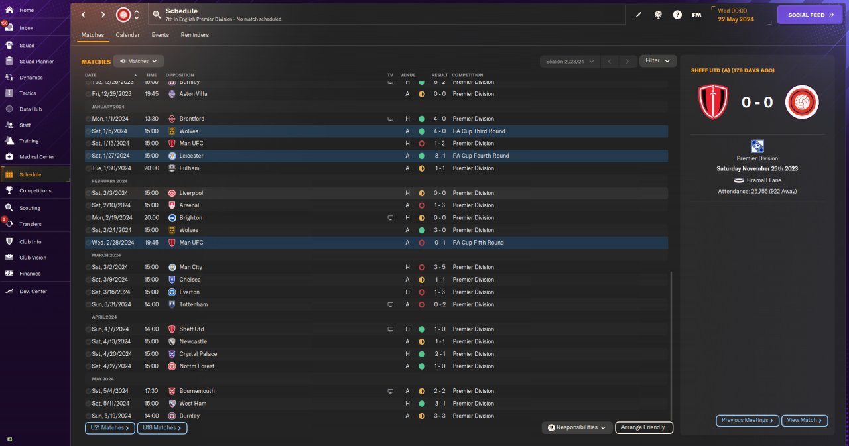Switch to the Calendar tab

tap(127, 35)
